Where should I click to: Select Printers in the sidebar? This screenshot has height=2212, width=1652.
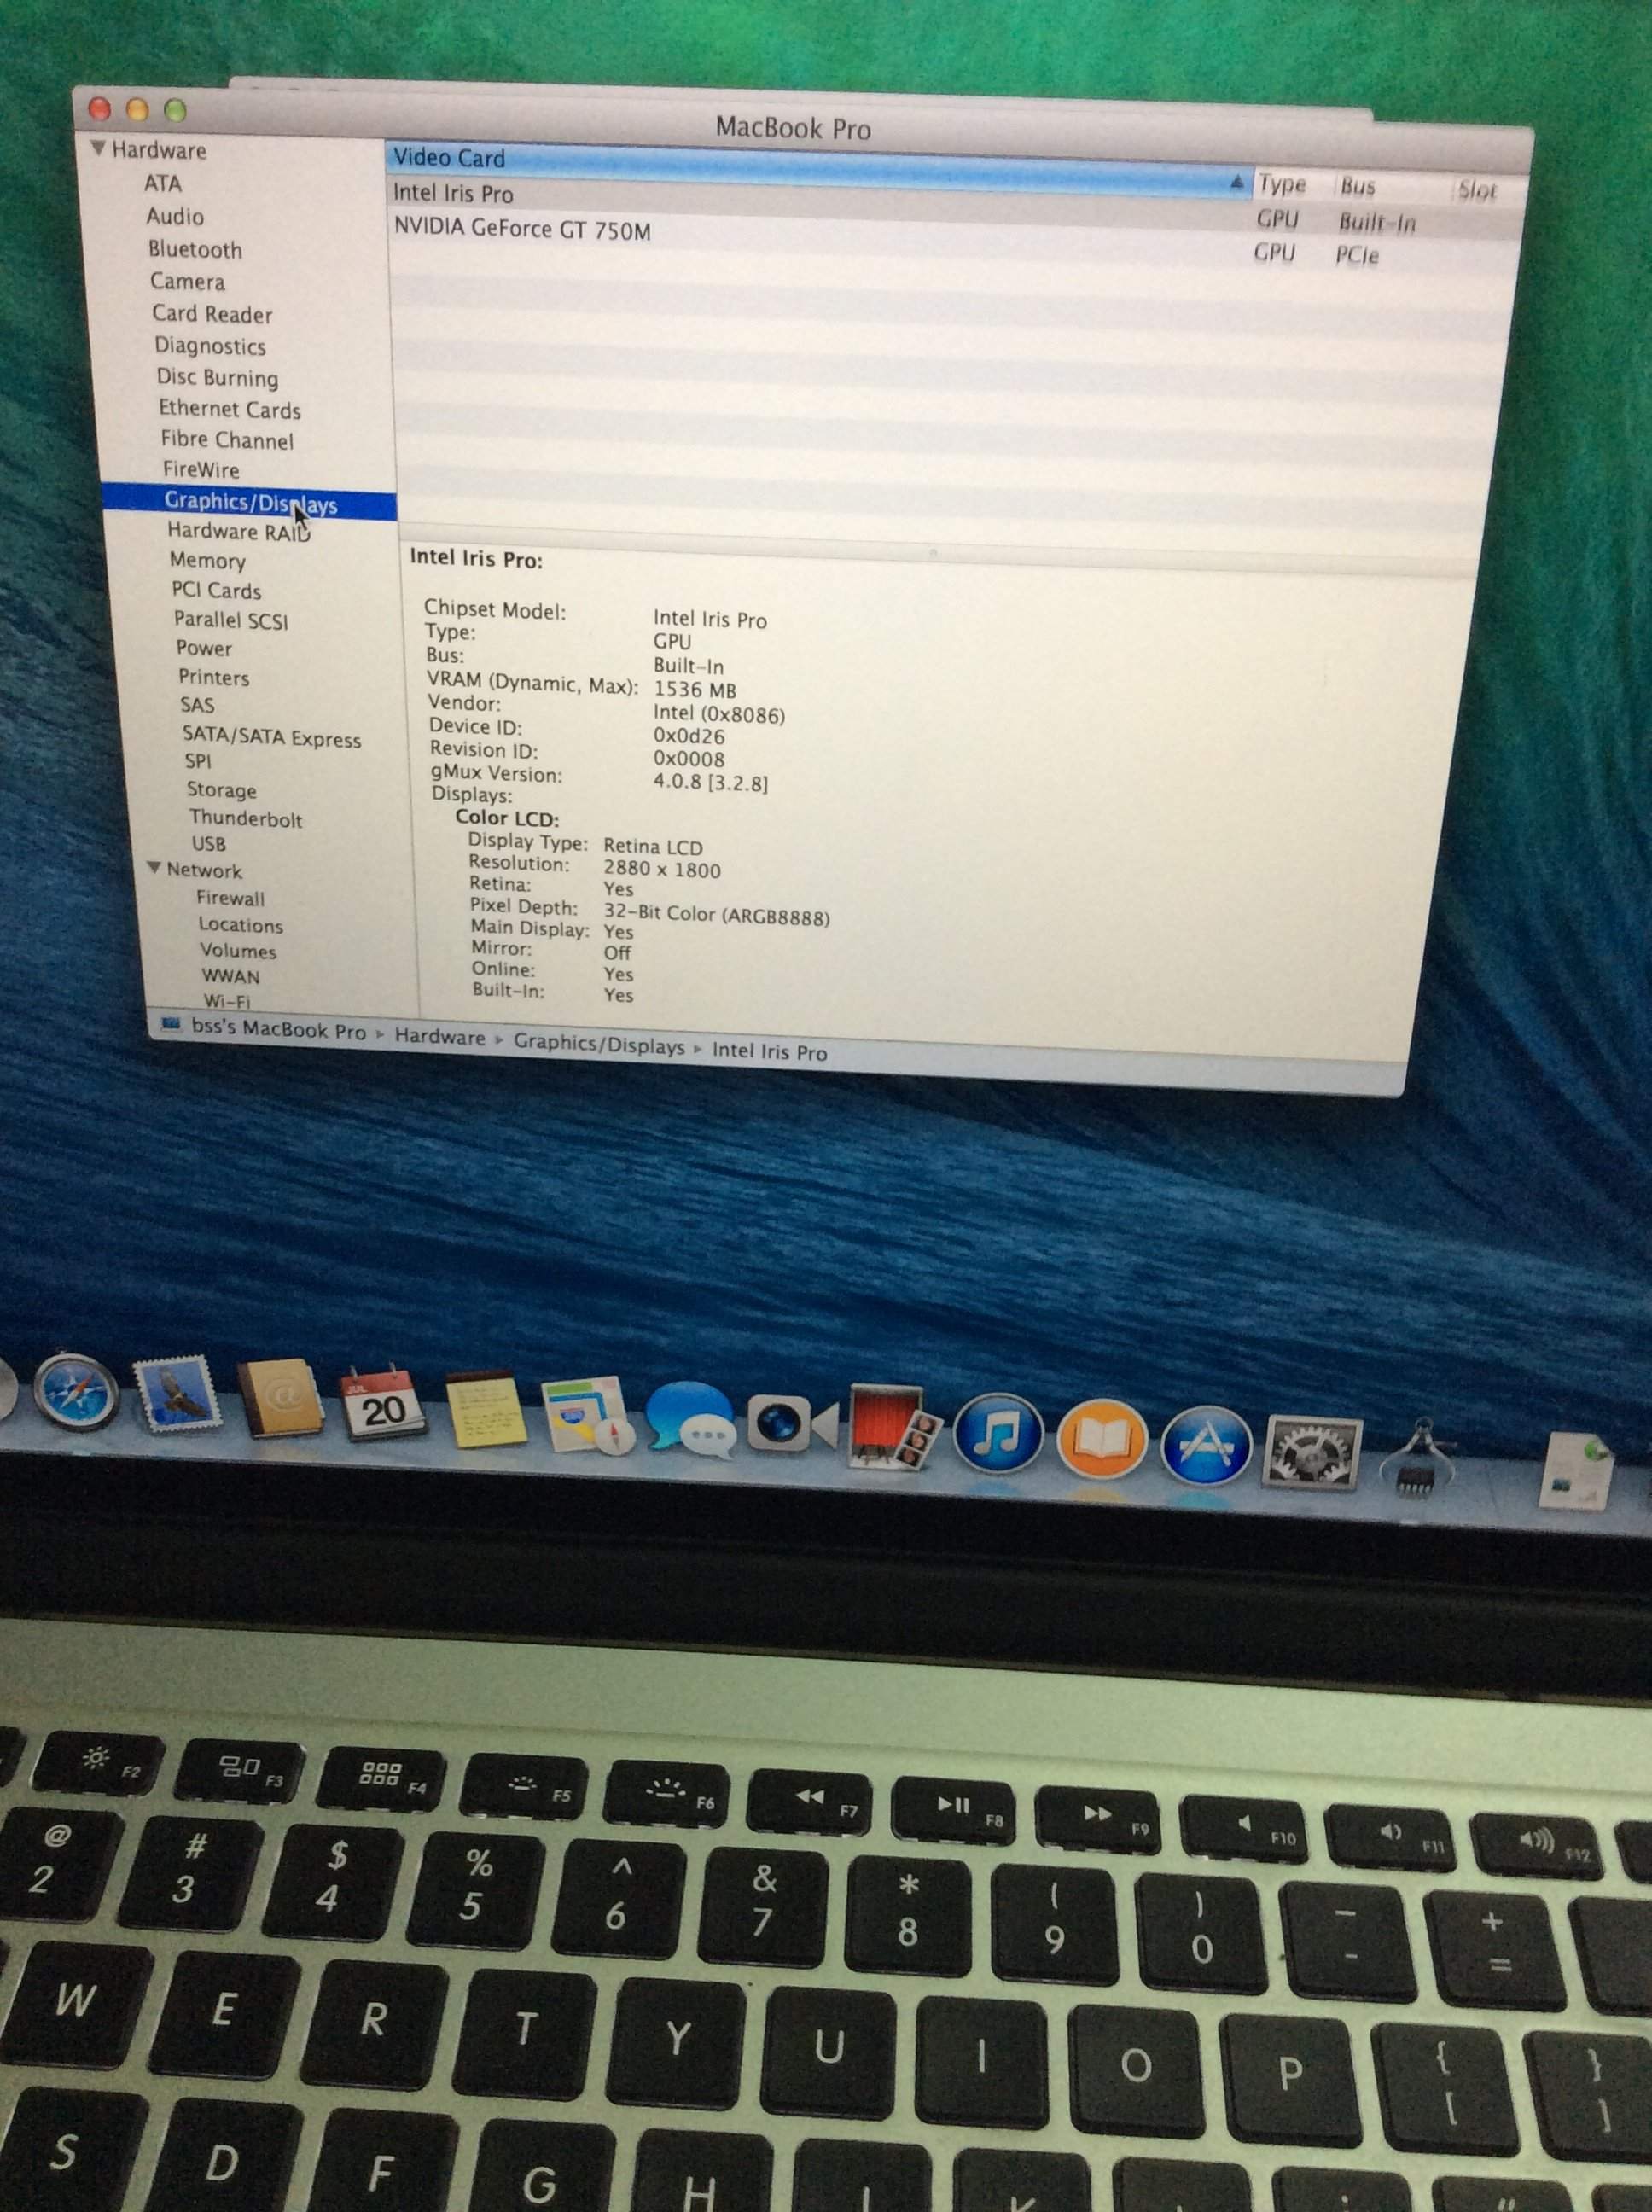(x=214, y=677)
